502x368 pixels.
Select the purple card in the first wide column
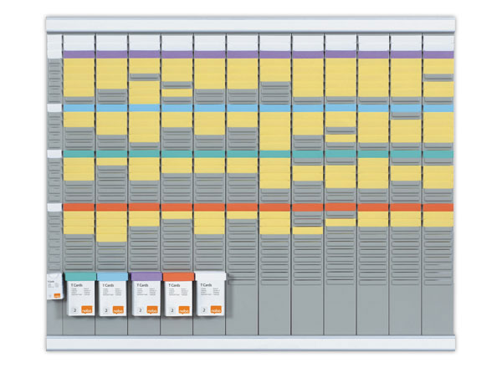(x=79, y=54)
